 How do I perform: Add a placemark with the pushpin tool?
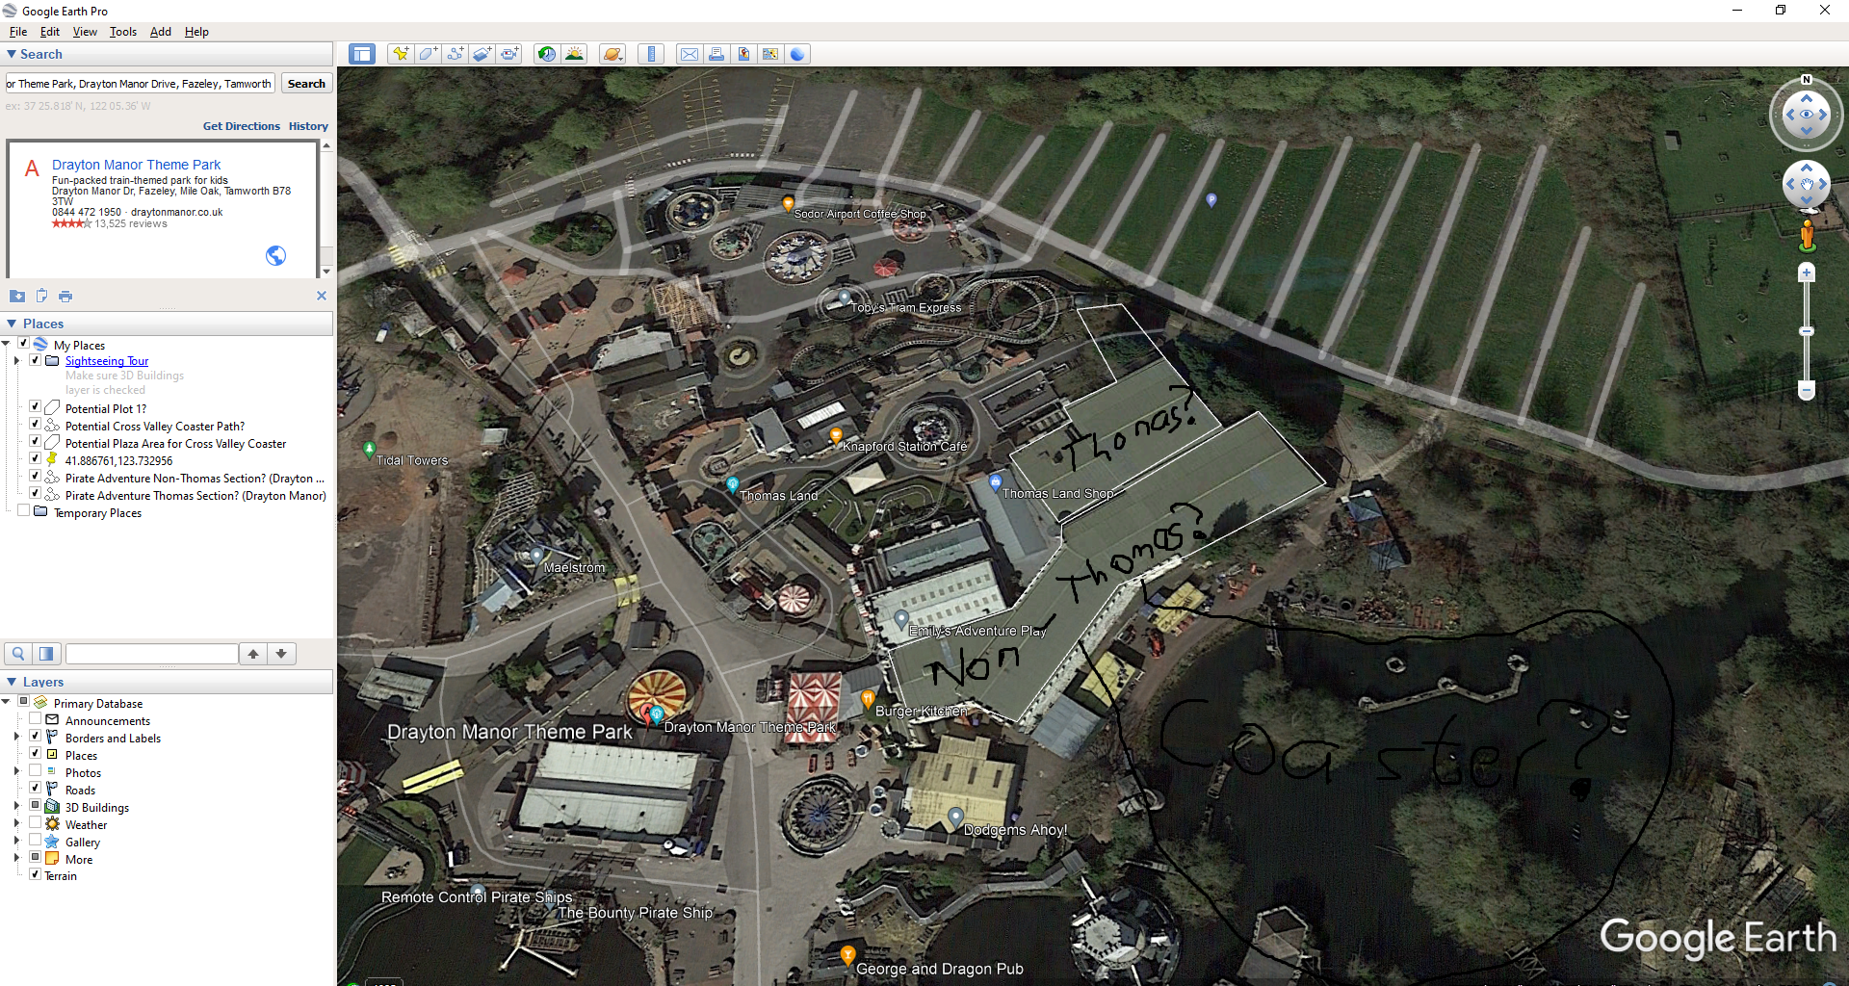click(x=400, y=54)
